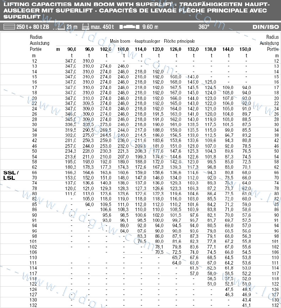Click the boom extension icon beside 9,60 m
Screen dimensions: 281x308
pos(129,27)
